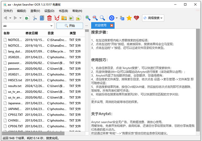Select the CP936.TXT file name
The image size is (202, 141).
[15, 126]
